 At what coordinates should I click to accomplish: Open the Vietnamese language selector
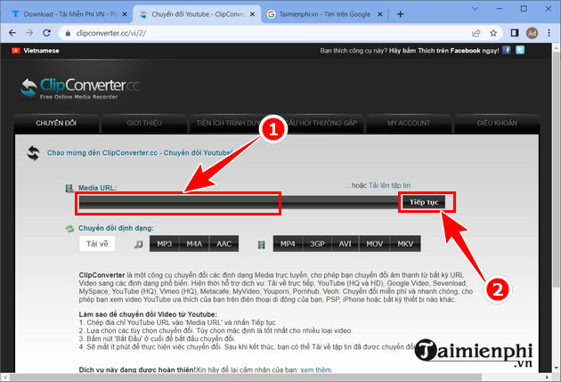pos(34,51)
